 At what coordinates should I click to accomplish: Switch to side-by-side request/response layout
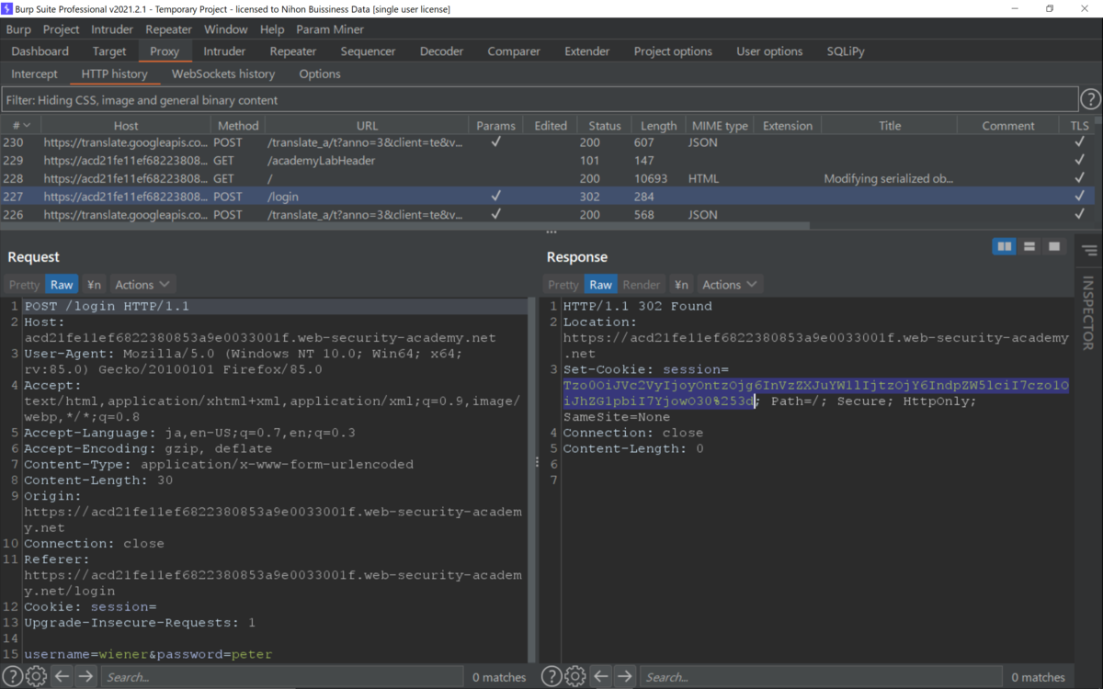point(1005,247)
